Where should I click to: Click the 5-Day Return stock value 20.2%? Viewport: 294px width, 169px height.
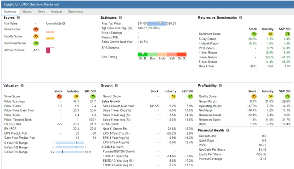pyautogui.click(x=253, y=39)
